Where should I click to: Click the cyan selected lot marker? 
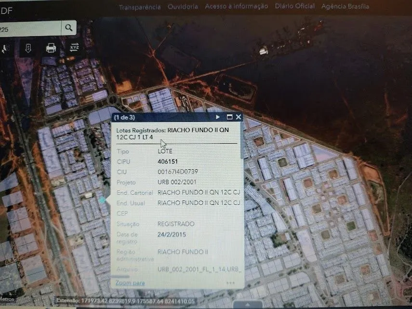(x=103, y=200)
